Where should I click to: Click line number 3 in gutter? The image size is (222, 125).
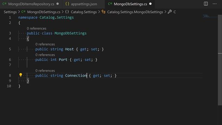tap(10, 33)
